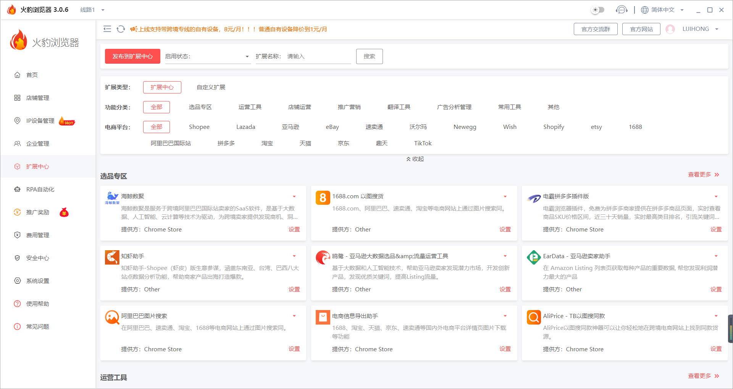733x389 pixels.
Task: Collapse sidebar with the menu fold icon
Action: pos(107,29)
